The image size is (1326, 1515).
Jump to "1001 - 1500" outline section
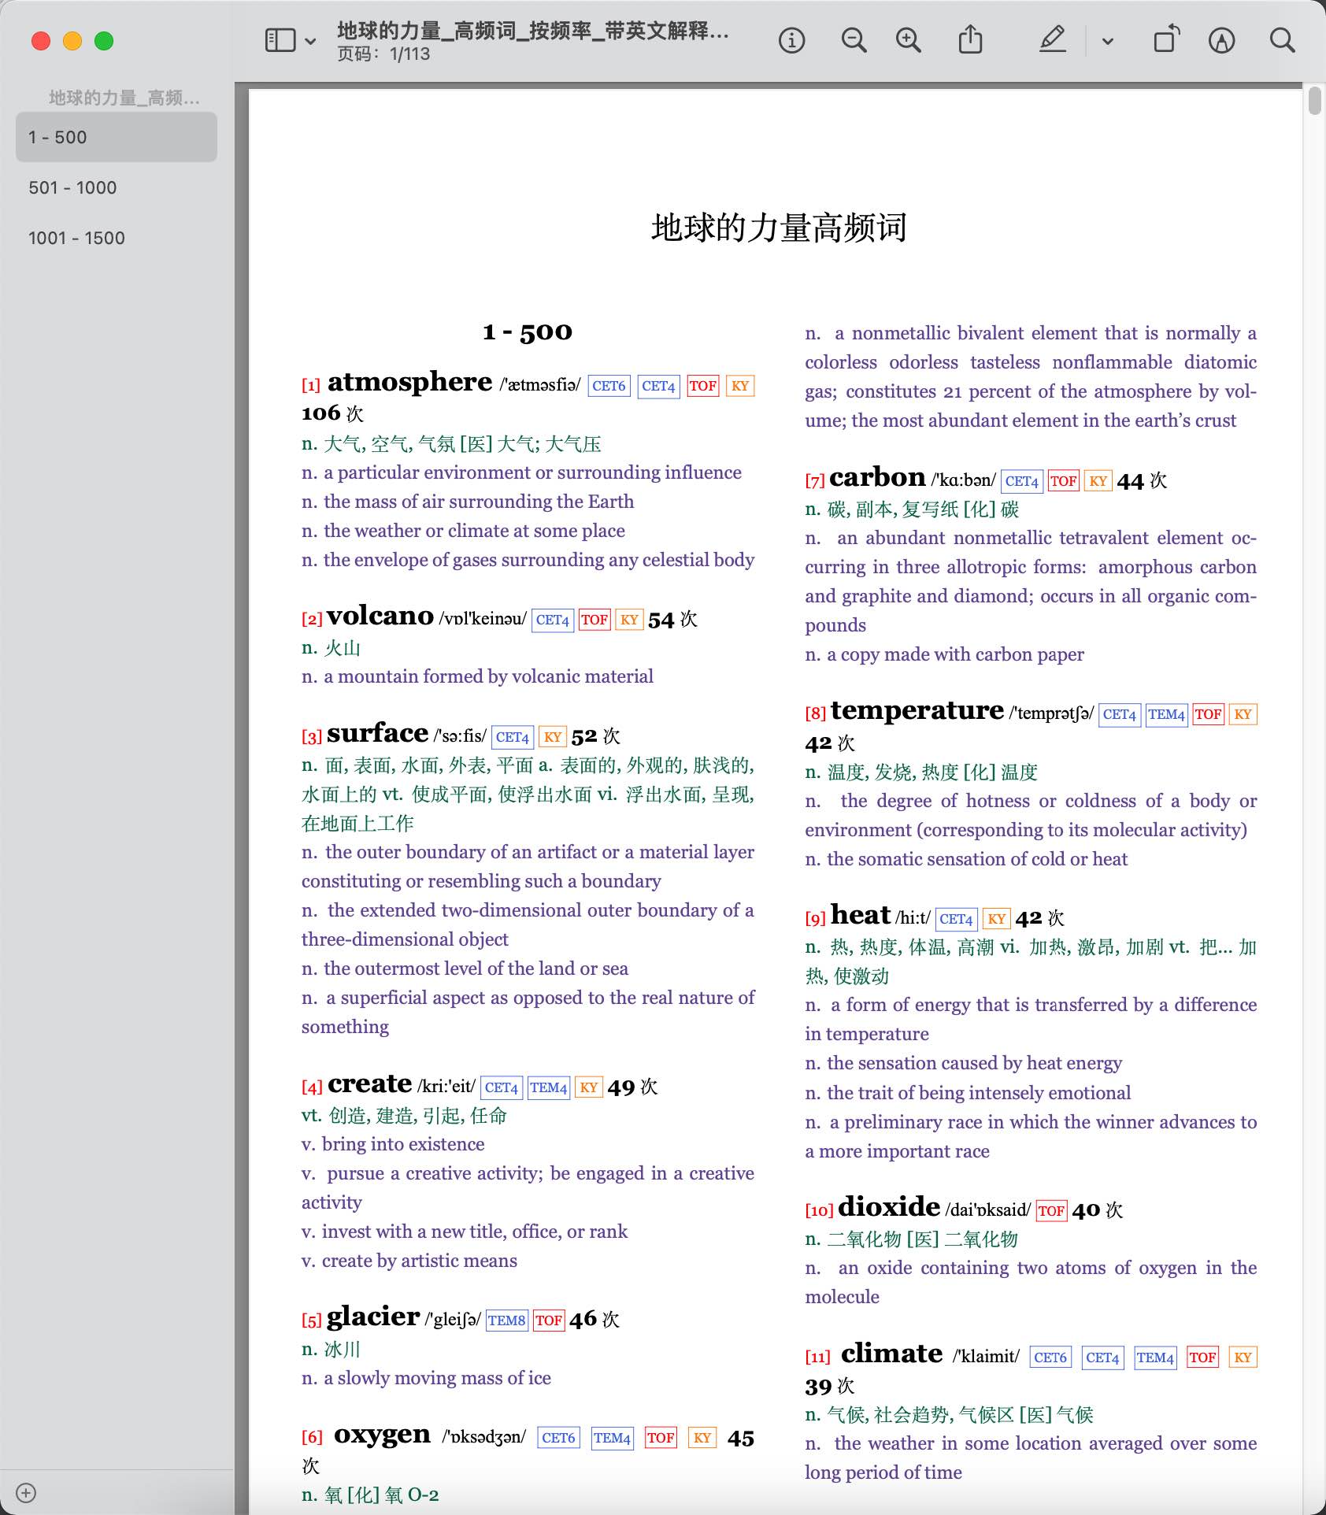pyautogui.click(x=117, y=238)
